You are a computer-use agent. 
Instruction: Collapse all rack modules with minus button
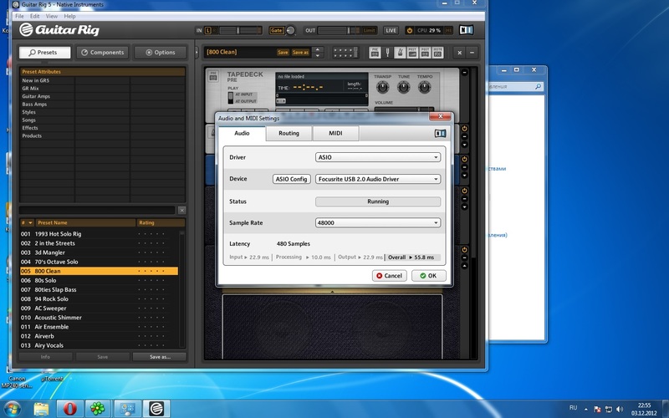[x=472, y=53]
